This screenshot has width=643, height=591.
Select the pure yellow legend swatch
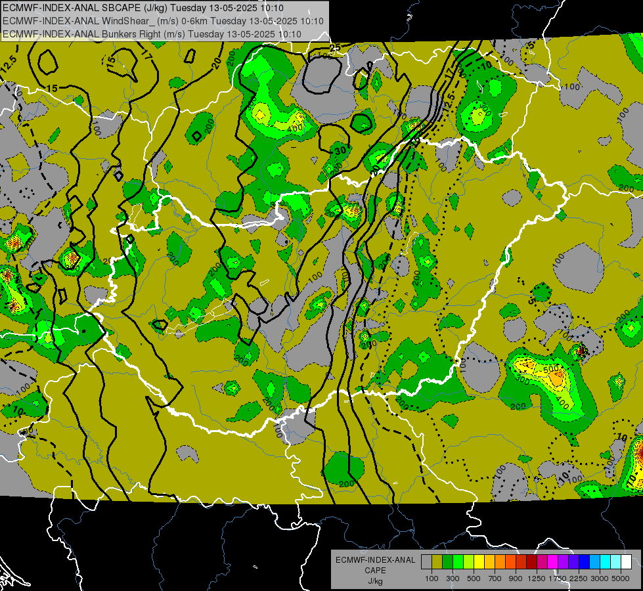tap(479, 562)
